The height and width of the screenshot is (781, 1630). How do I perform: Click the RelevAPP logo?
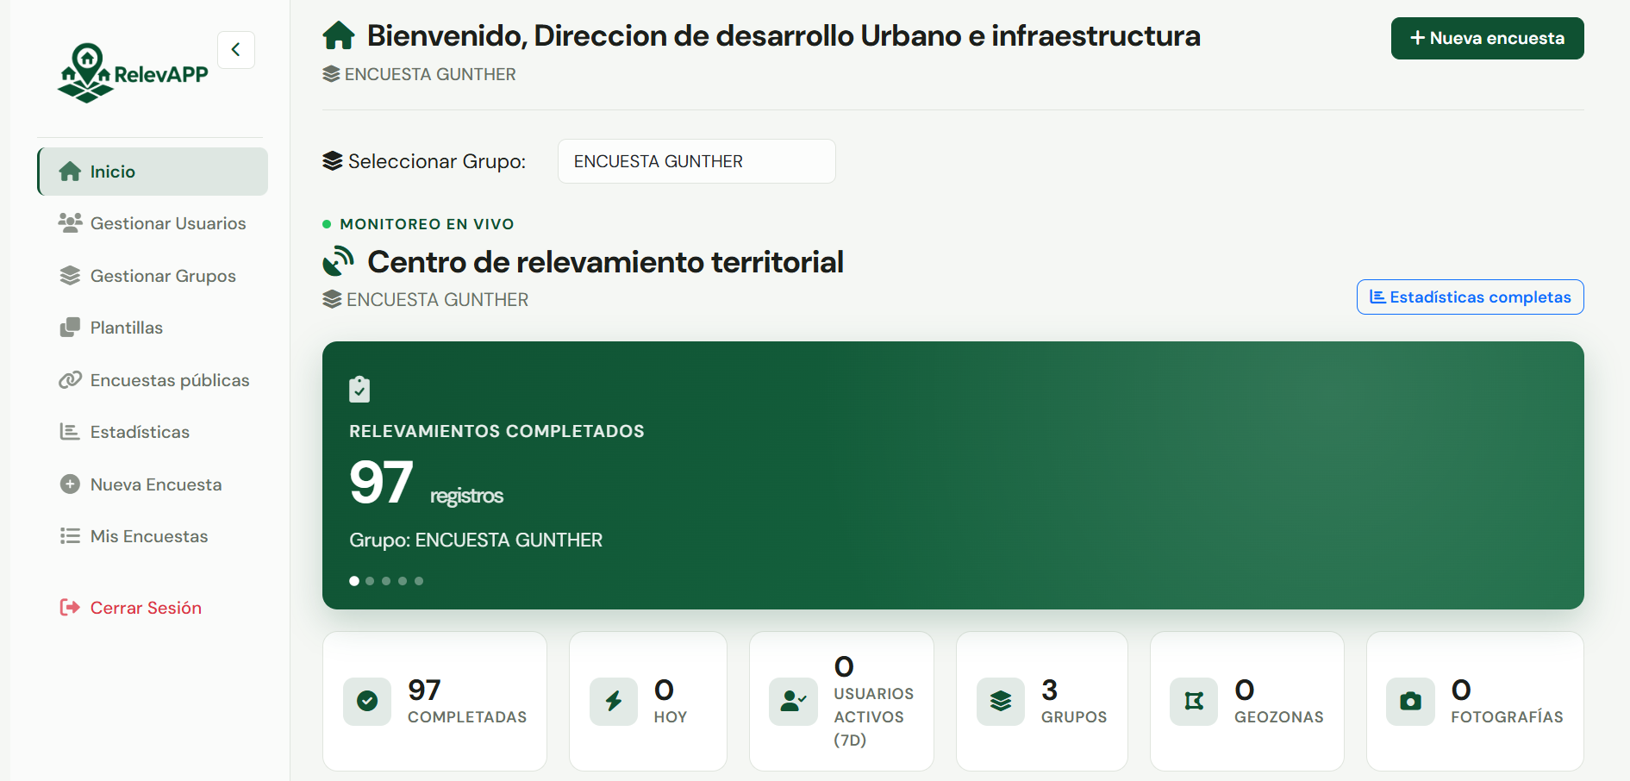[x=133, y=73]
